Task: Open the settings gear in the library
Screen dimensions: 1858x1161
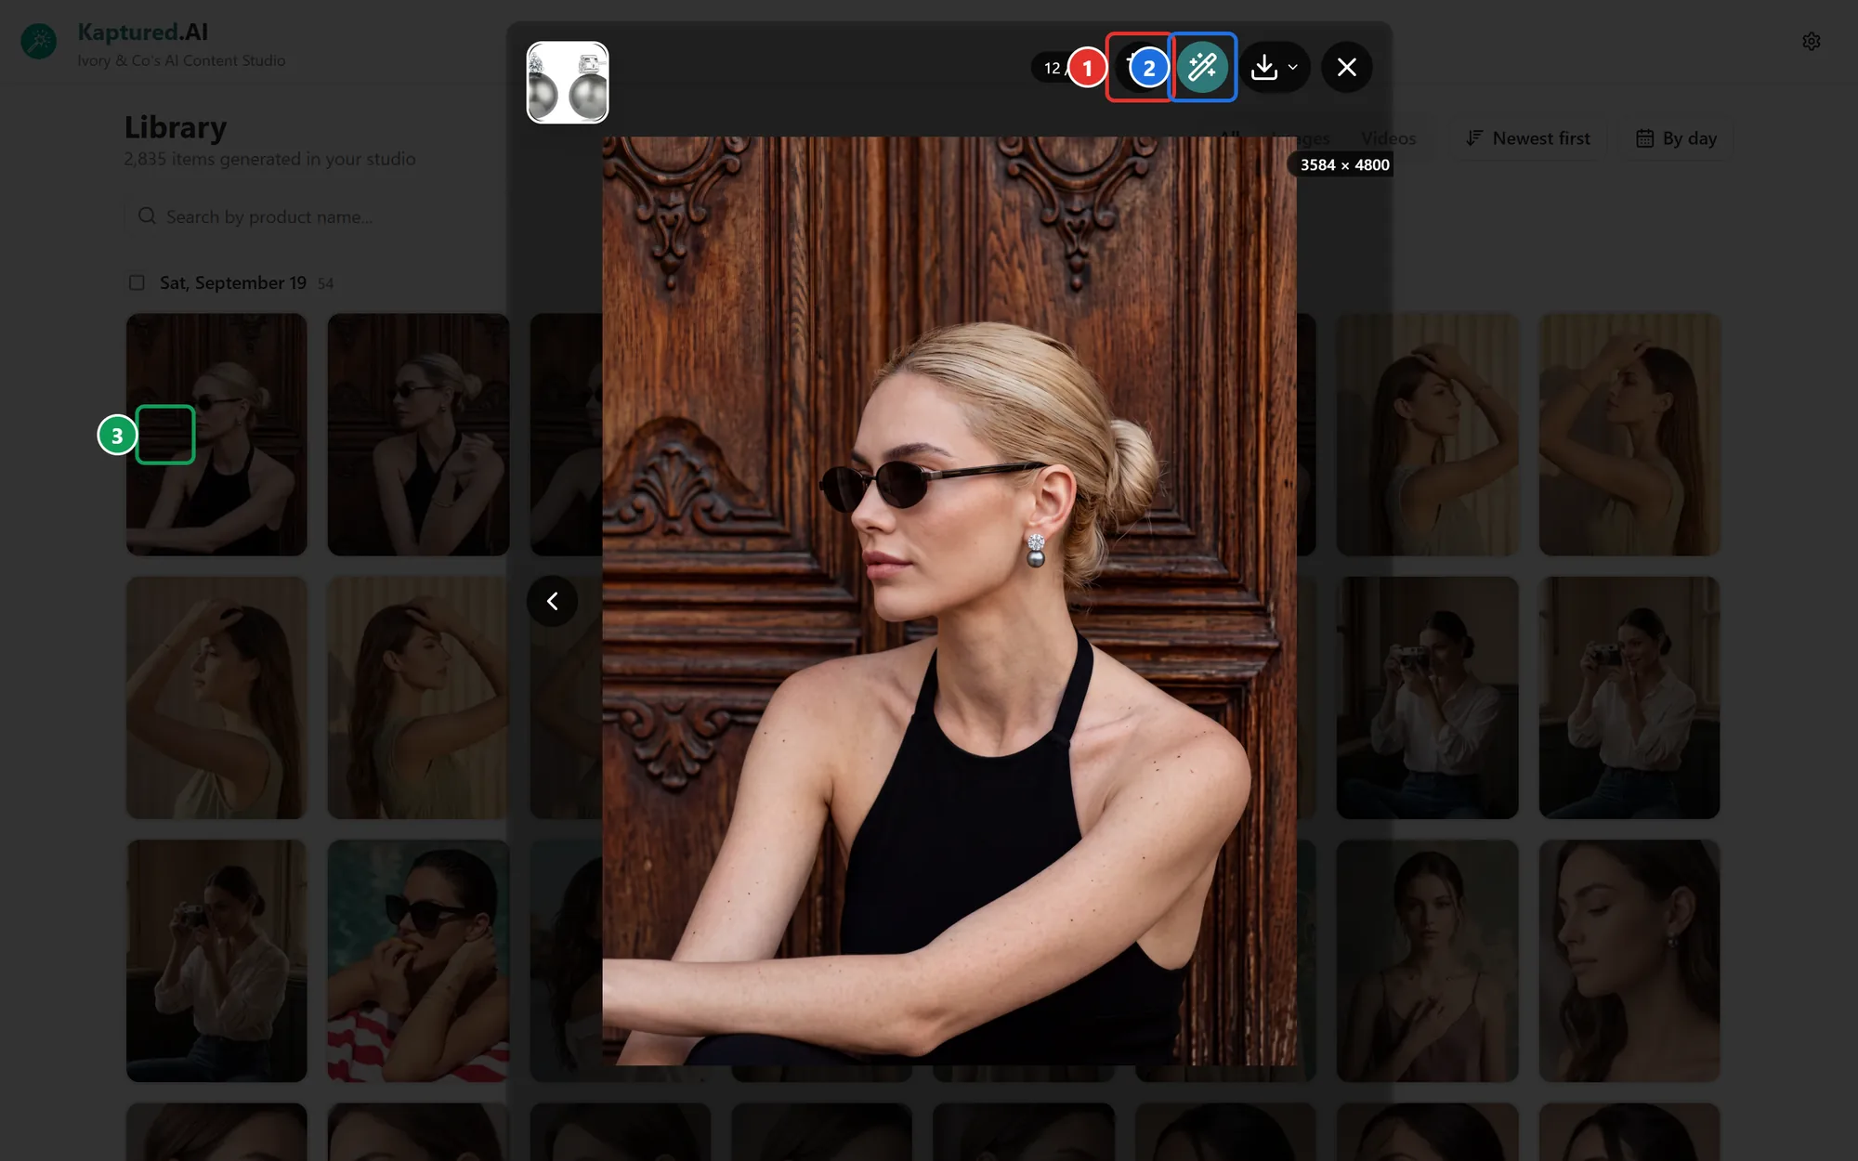Action: (x=1811, y=41)
